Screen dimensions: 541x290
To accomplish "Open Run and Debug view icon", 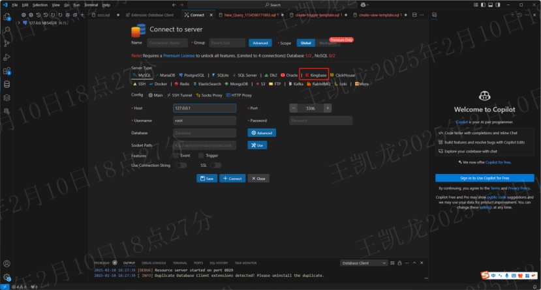I will point(7,57).
